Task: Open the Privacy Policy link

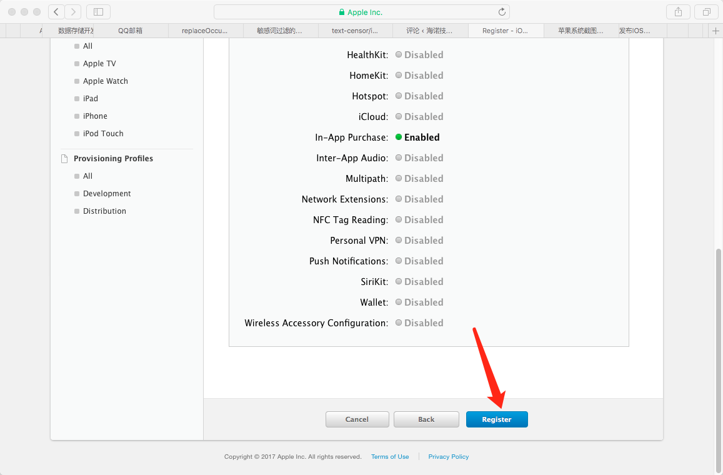Action: [449, 456]
